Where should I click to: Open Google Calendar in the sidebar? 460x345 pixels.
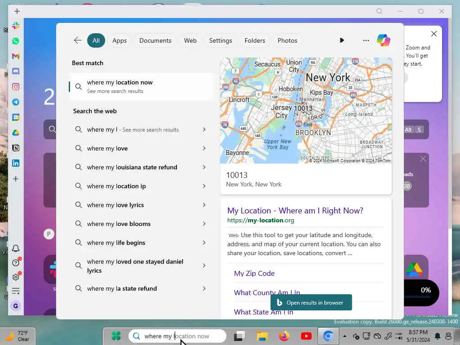[16, 117]
